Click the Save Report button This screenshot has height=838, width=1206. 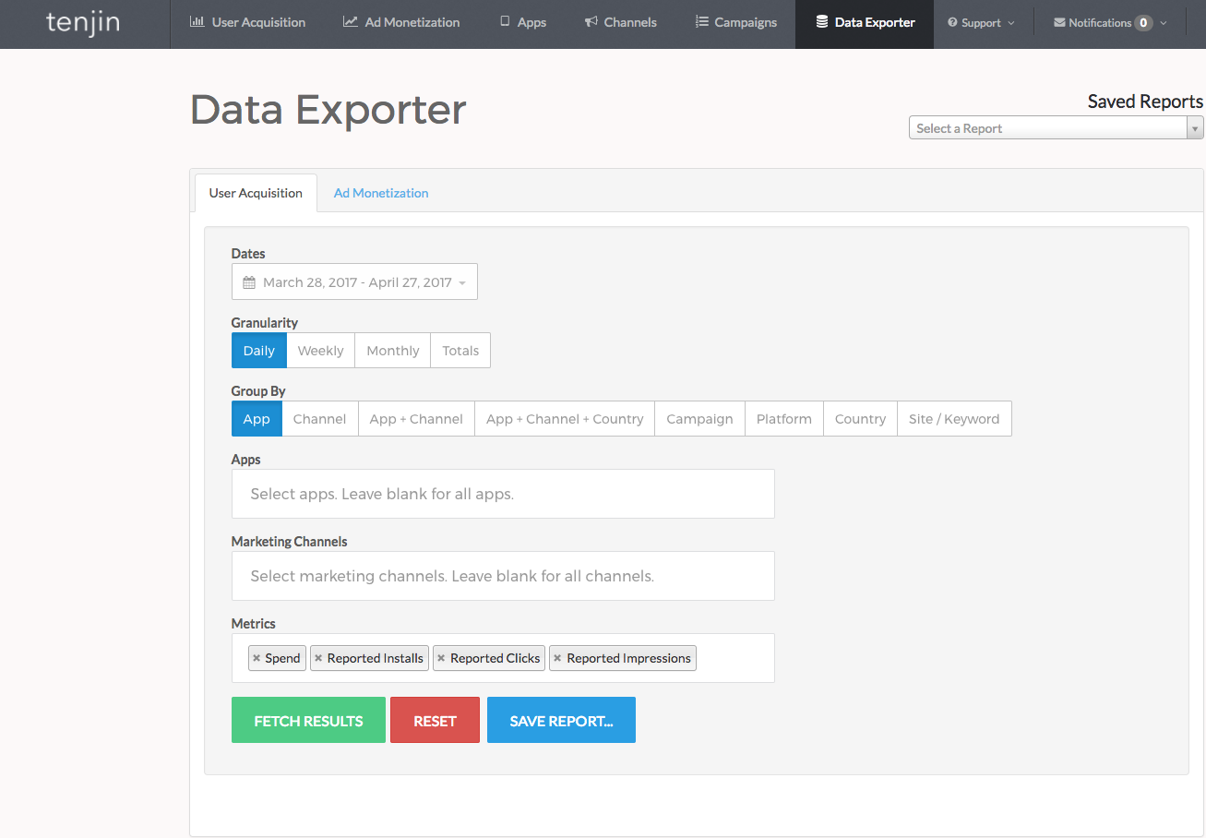point(561,720)
